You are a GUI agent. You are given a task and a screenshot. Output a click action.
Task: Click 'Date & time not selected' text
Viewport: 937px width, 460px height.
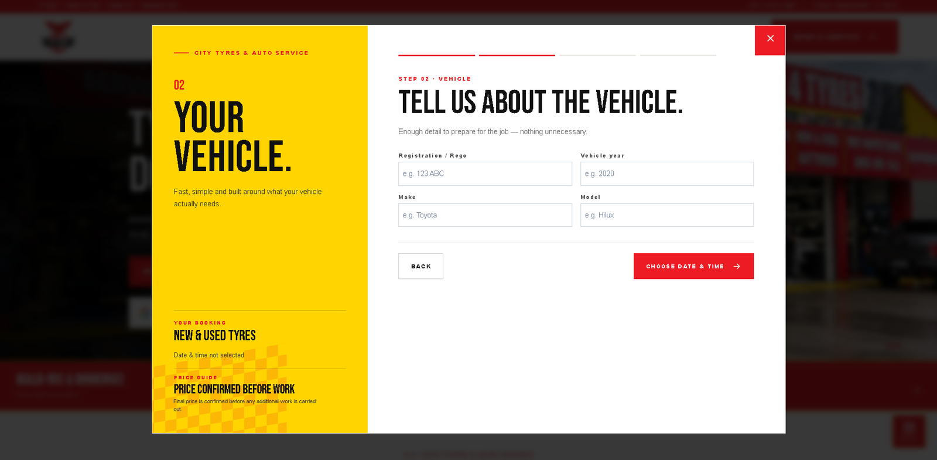pyautogui.click(x=209, y=355)
